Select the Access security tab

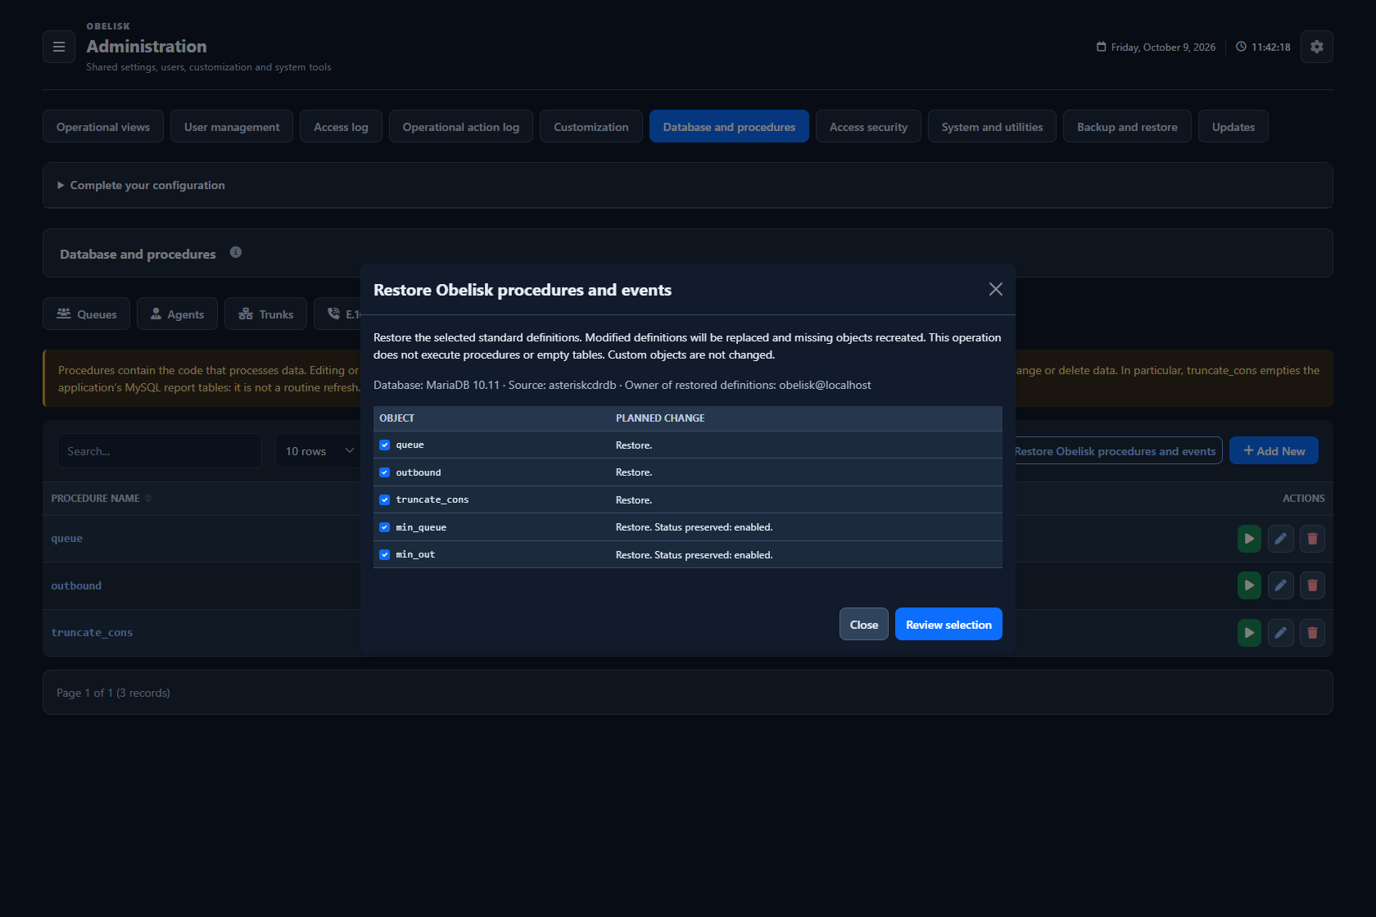pos(868,127)
